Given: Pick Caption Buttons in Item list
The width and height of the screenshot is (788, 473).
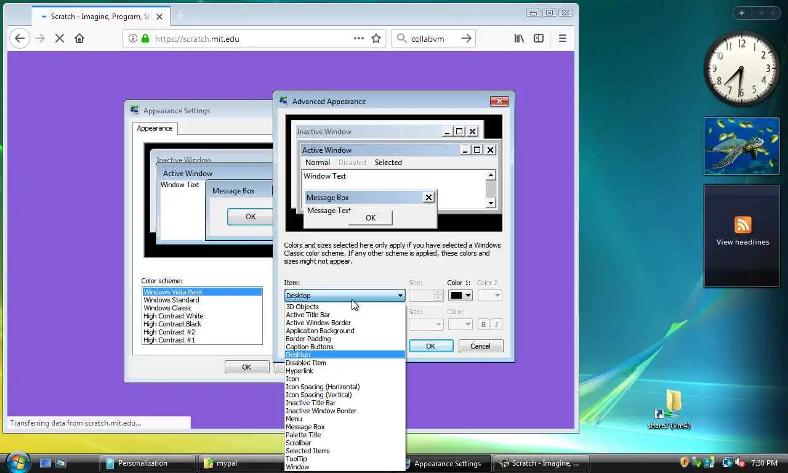Looking at the screenshot, I should point(345,347).
